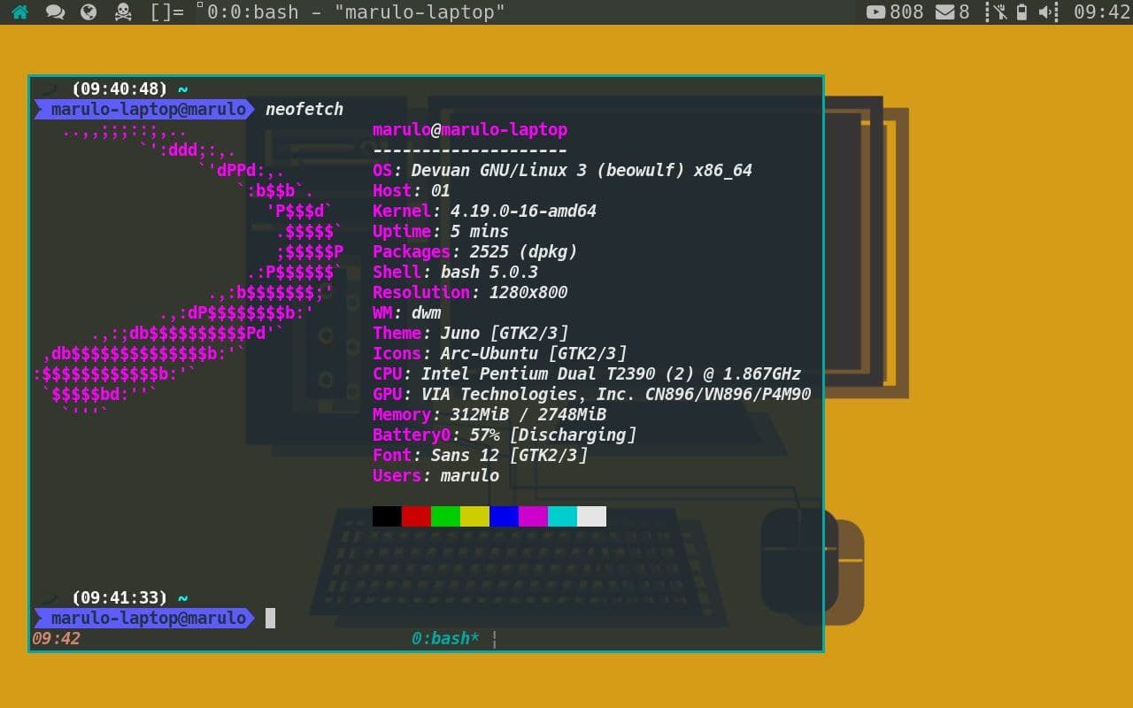Toggle the []= tiled layout symbol
This screenshot has width=1133, height=708.
click(x=167, y=12)
